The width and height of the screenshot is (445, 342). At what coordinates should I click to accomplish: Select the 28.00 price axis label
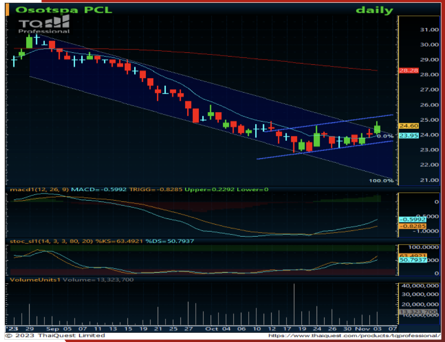[x=429, y=75]
